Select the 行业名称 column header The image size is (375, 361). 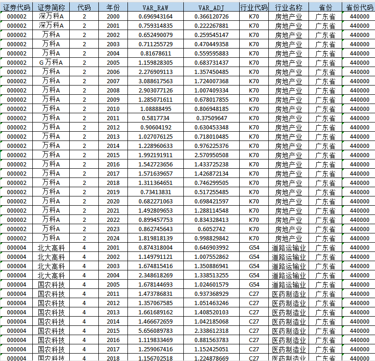point(289,7)
